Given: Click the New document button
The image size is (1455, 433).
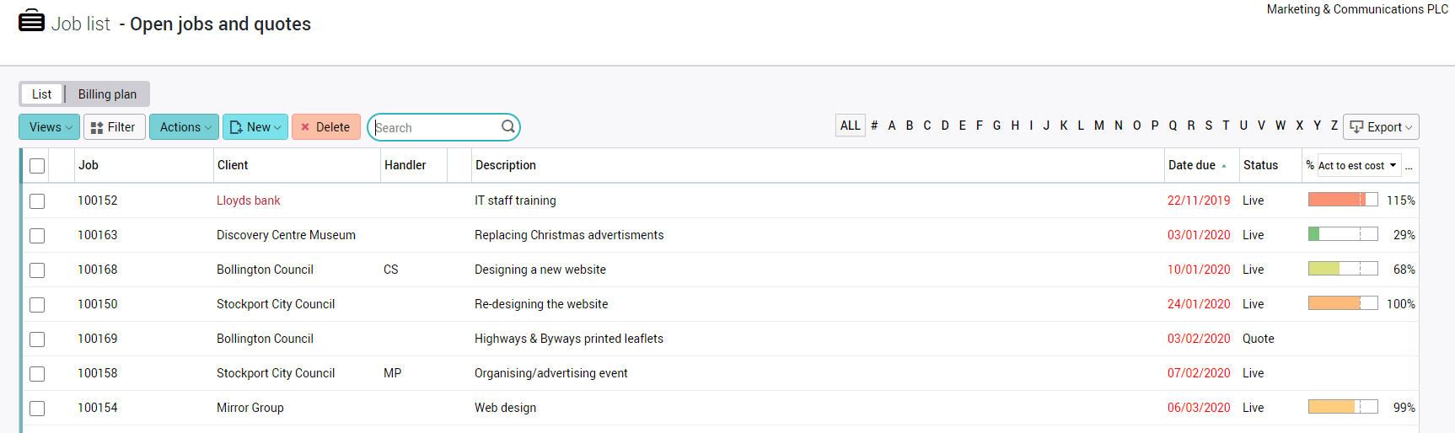Looking at the screenshot, I should (x=255, y=127).
